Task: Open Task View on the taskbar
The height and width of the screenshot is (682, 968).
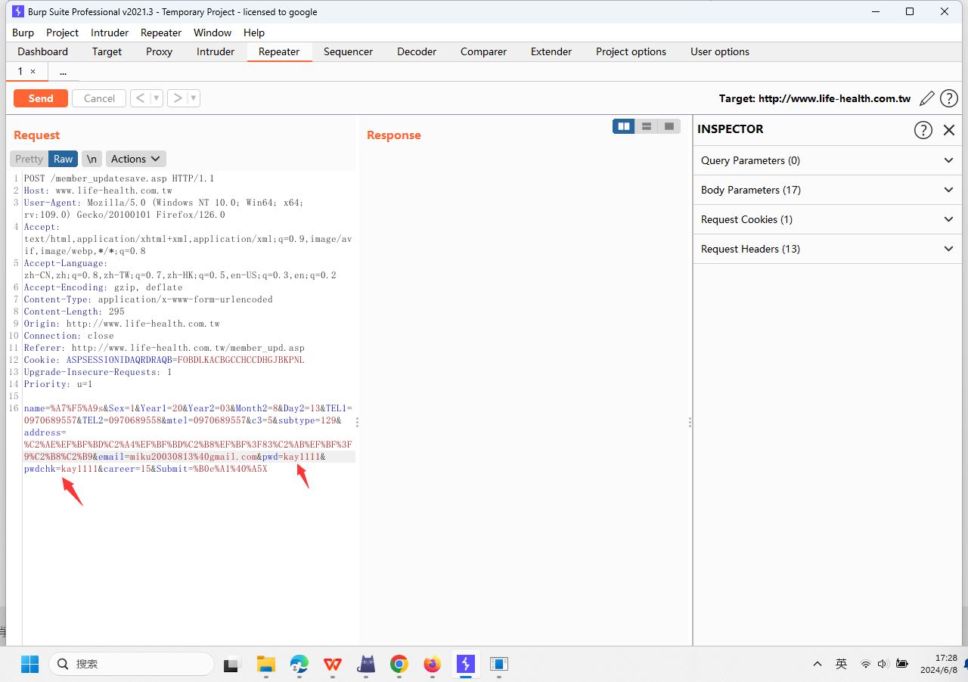Action: point(231,665)
